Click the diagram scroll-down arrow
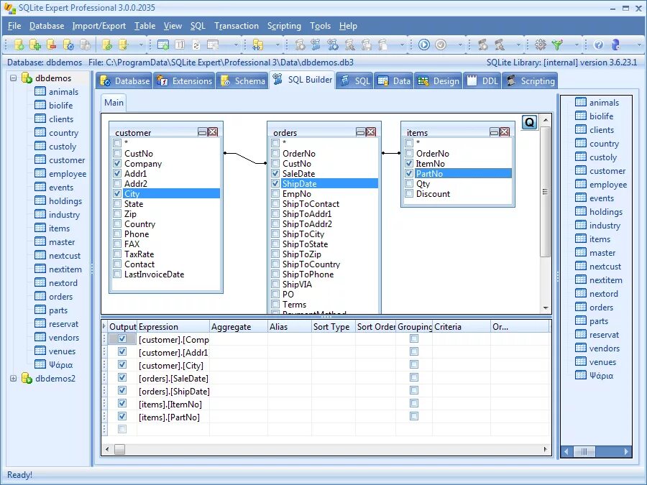Screen dimensions: 647x485 546,308
